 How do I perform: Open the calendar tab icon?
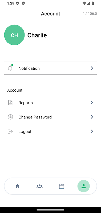pos(62,186)
